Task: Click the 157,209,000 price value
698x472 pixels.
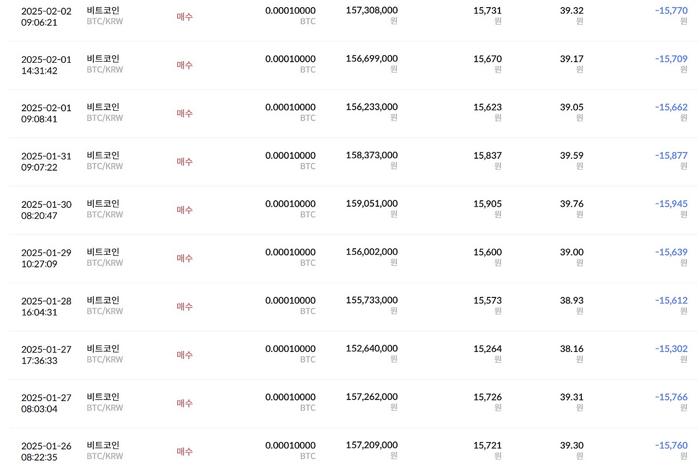Action: point(371,445)
